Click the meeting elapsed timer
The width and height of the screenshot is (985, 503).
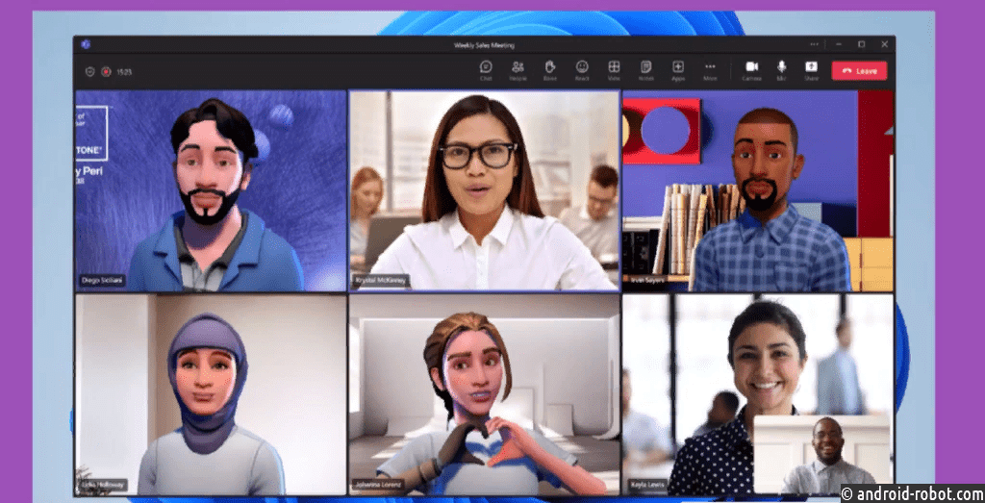pos(124,72)
